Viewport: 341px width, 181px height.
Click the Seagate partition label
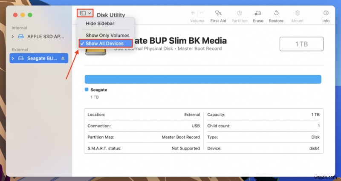click(x=99, y=90)
